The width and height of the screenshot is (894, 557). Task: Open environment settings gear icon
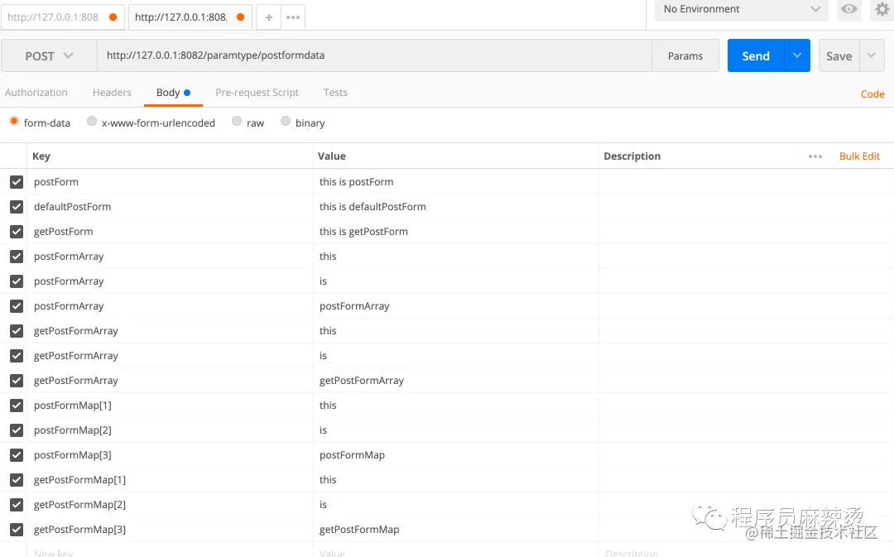(x=882, y=9)
